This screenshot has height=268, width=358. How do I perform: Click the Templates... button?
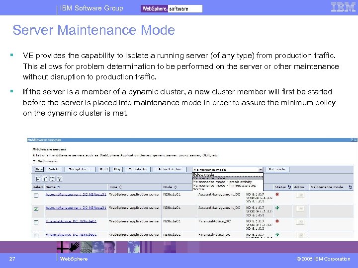tap(80, 169)
